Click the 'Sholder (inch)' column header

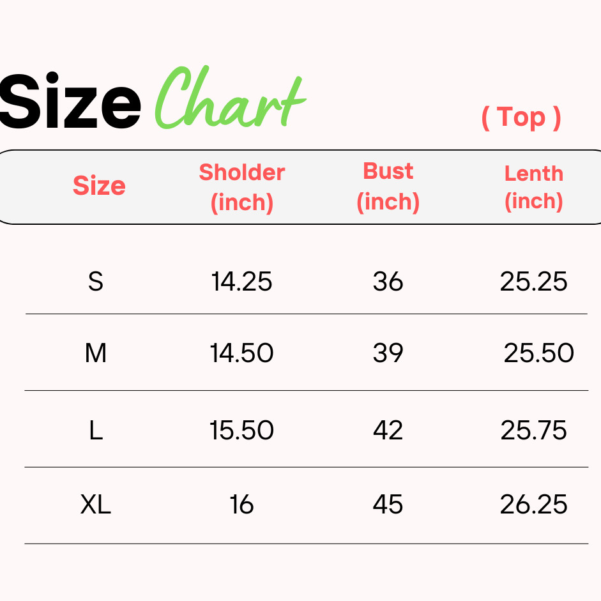(x=242, y=187)
